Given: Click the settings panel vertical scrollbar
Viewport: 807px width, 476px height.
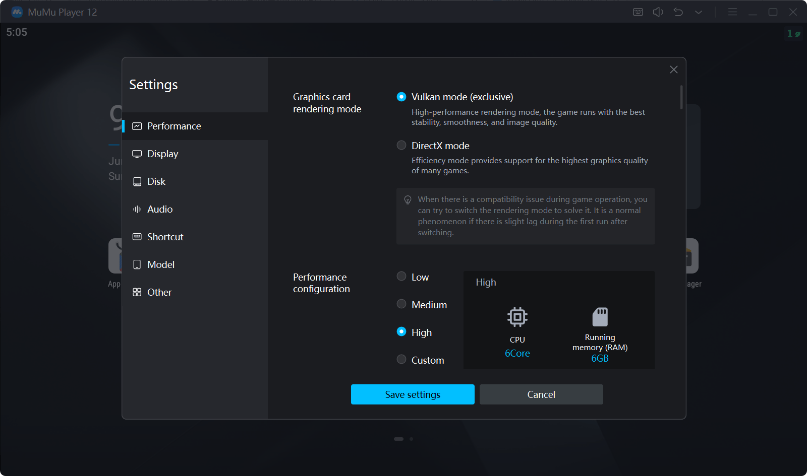Looking at the screenshot, I should coord(681,97).
